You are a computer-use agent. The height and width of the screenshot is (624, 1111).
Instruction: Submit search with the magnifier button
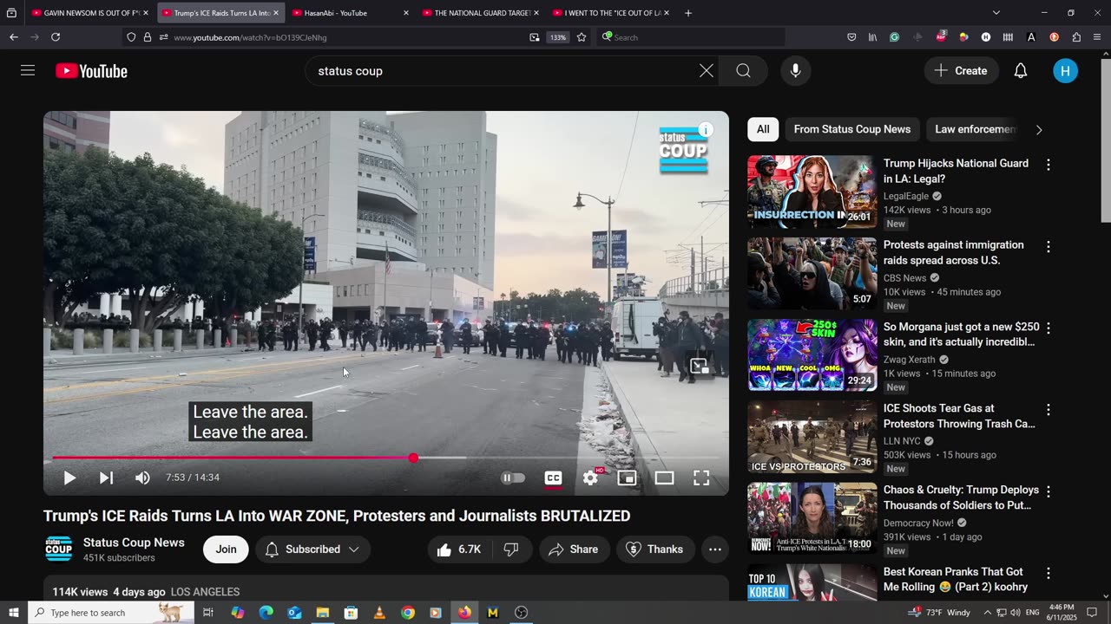tap(744, 71)
